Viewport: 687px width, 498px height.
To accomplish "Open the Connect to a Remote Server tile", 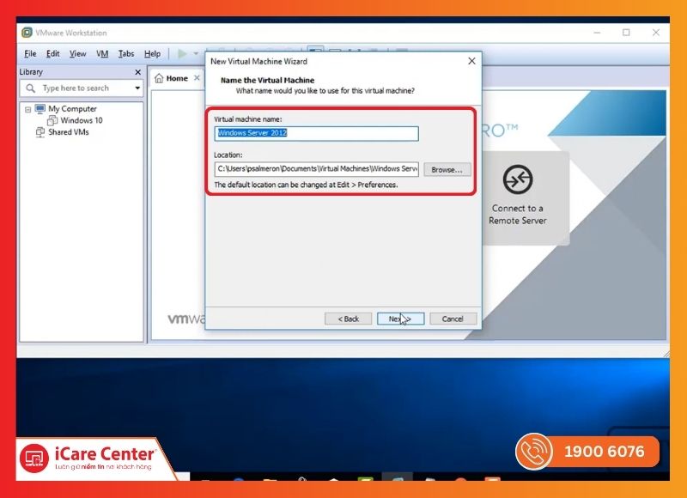I will [x=519, y=197].
